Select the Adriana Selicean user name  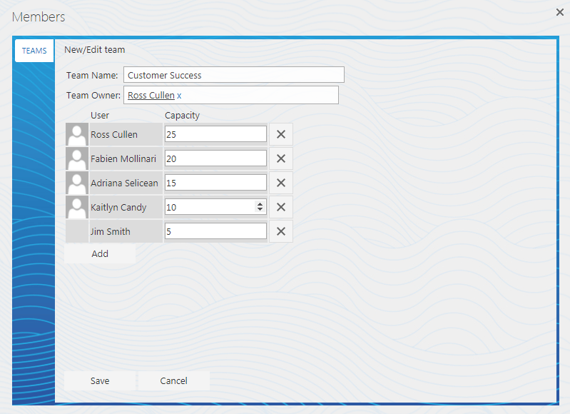(124, 183)
